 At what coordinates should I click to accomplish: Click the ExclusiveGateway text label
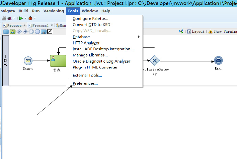(156, 72)
